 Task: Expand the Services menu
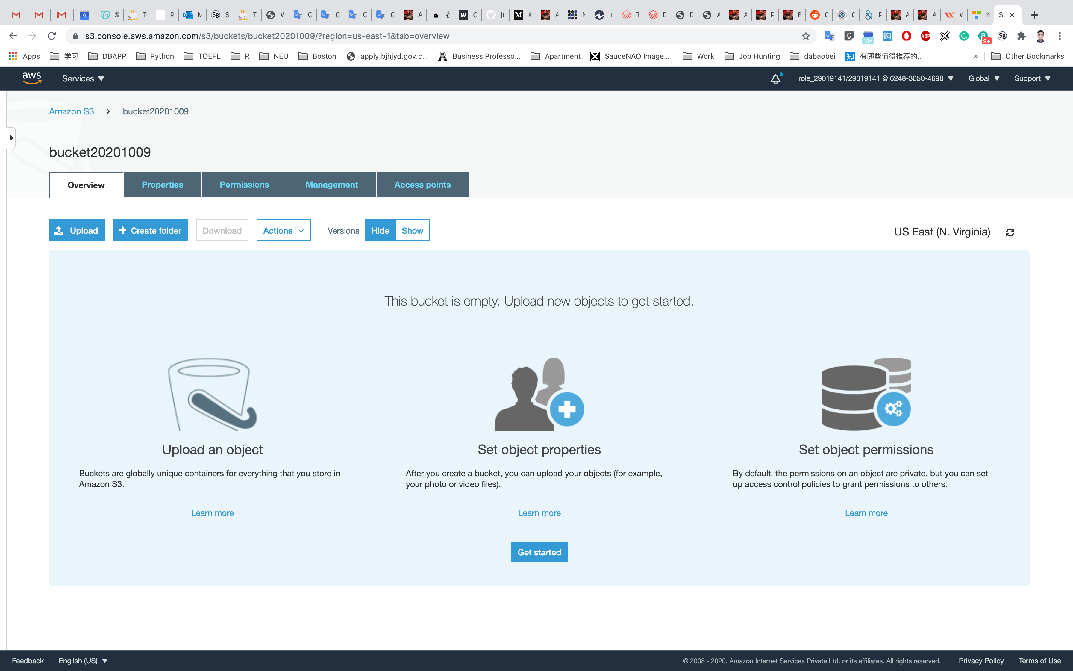[83, 78]
